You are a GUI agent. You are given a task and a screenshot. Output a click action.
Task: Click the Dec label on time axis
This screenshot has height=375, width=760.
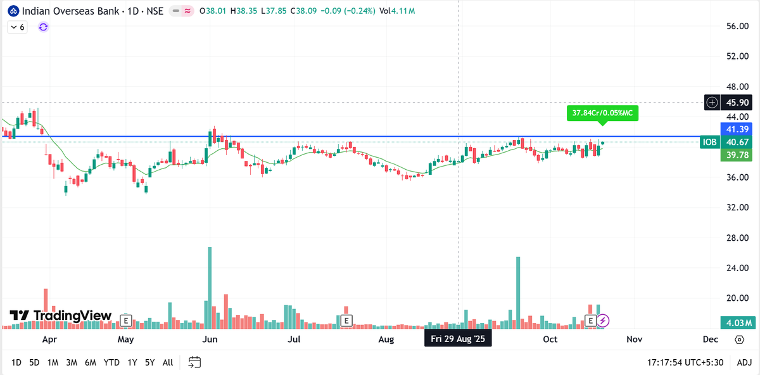711,340
